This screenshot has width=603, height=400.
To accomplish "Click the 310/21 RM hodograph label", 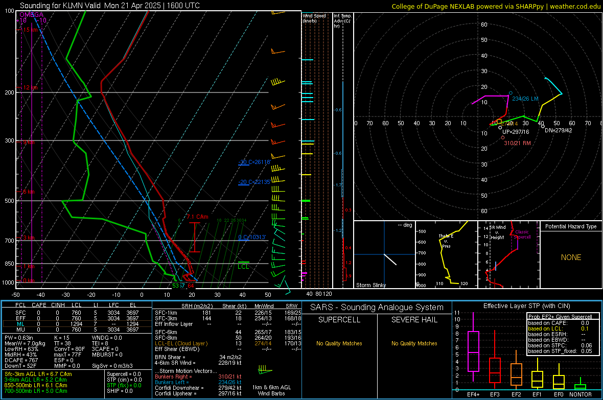I will point(517,143).
